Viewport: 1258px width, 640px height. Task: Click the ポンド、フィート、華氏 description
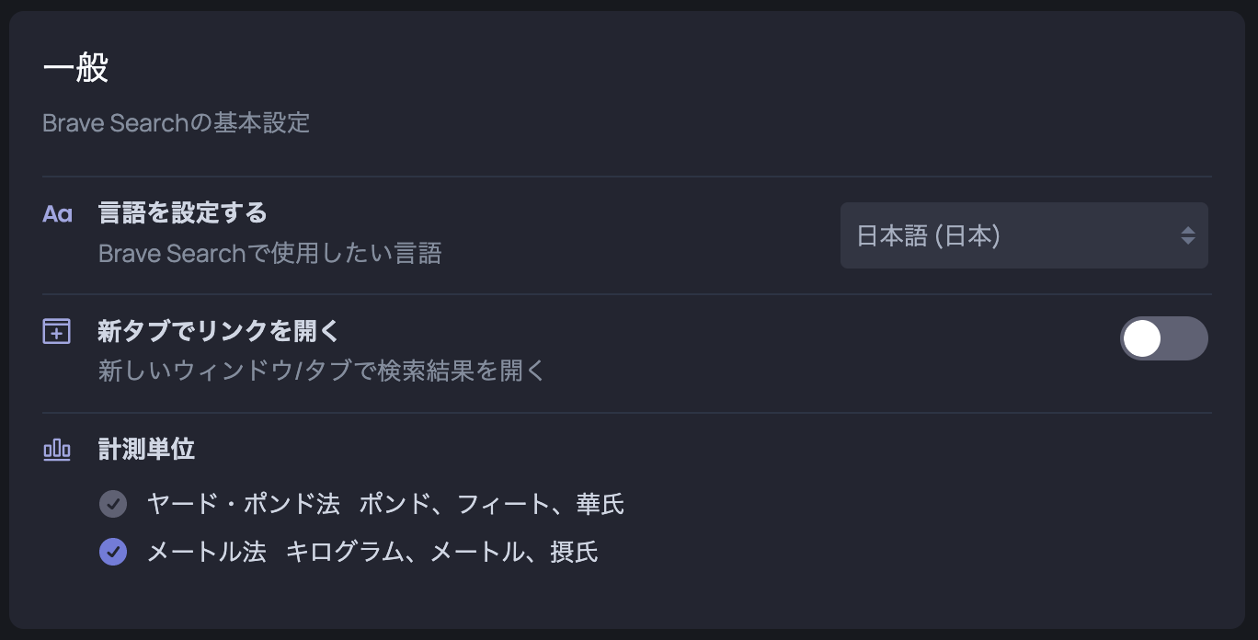point(491,504)
